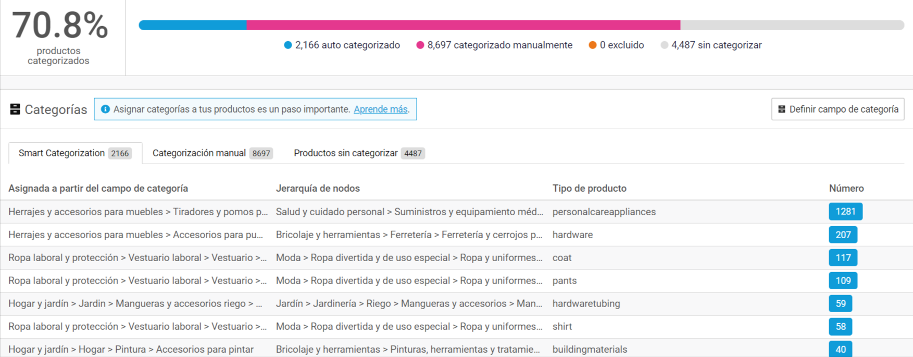
Task: Click the 40 count badge for buildingmaterials
Action: [840, 349]
